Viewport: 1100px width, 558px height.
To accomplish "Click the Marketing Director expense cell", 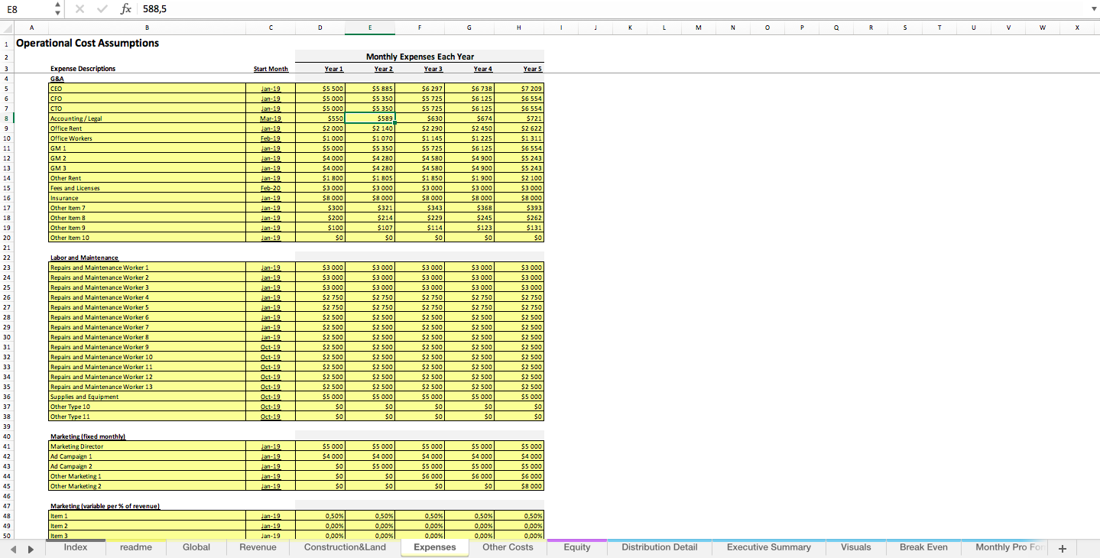I will (115, 446).
